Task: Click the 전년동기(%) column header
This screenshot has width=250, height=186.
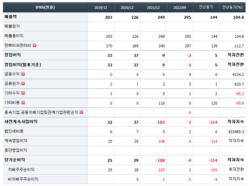Action: pos(232,7)
